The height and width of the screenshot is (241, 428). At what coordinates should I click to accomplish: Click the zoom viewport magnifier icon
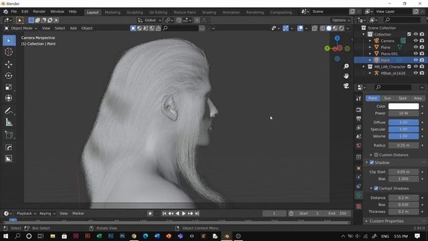coord(346,66)
